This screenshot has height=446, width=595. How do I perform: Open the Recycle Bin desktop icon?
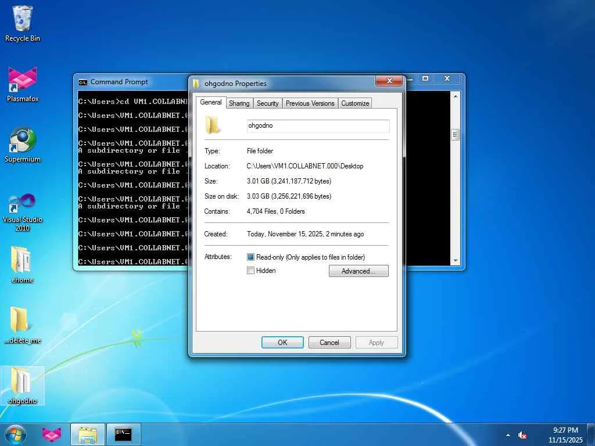tap(23, 23)
